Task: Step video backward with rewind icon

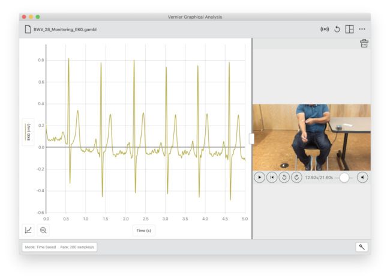Action: click(x=284, y=177)
